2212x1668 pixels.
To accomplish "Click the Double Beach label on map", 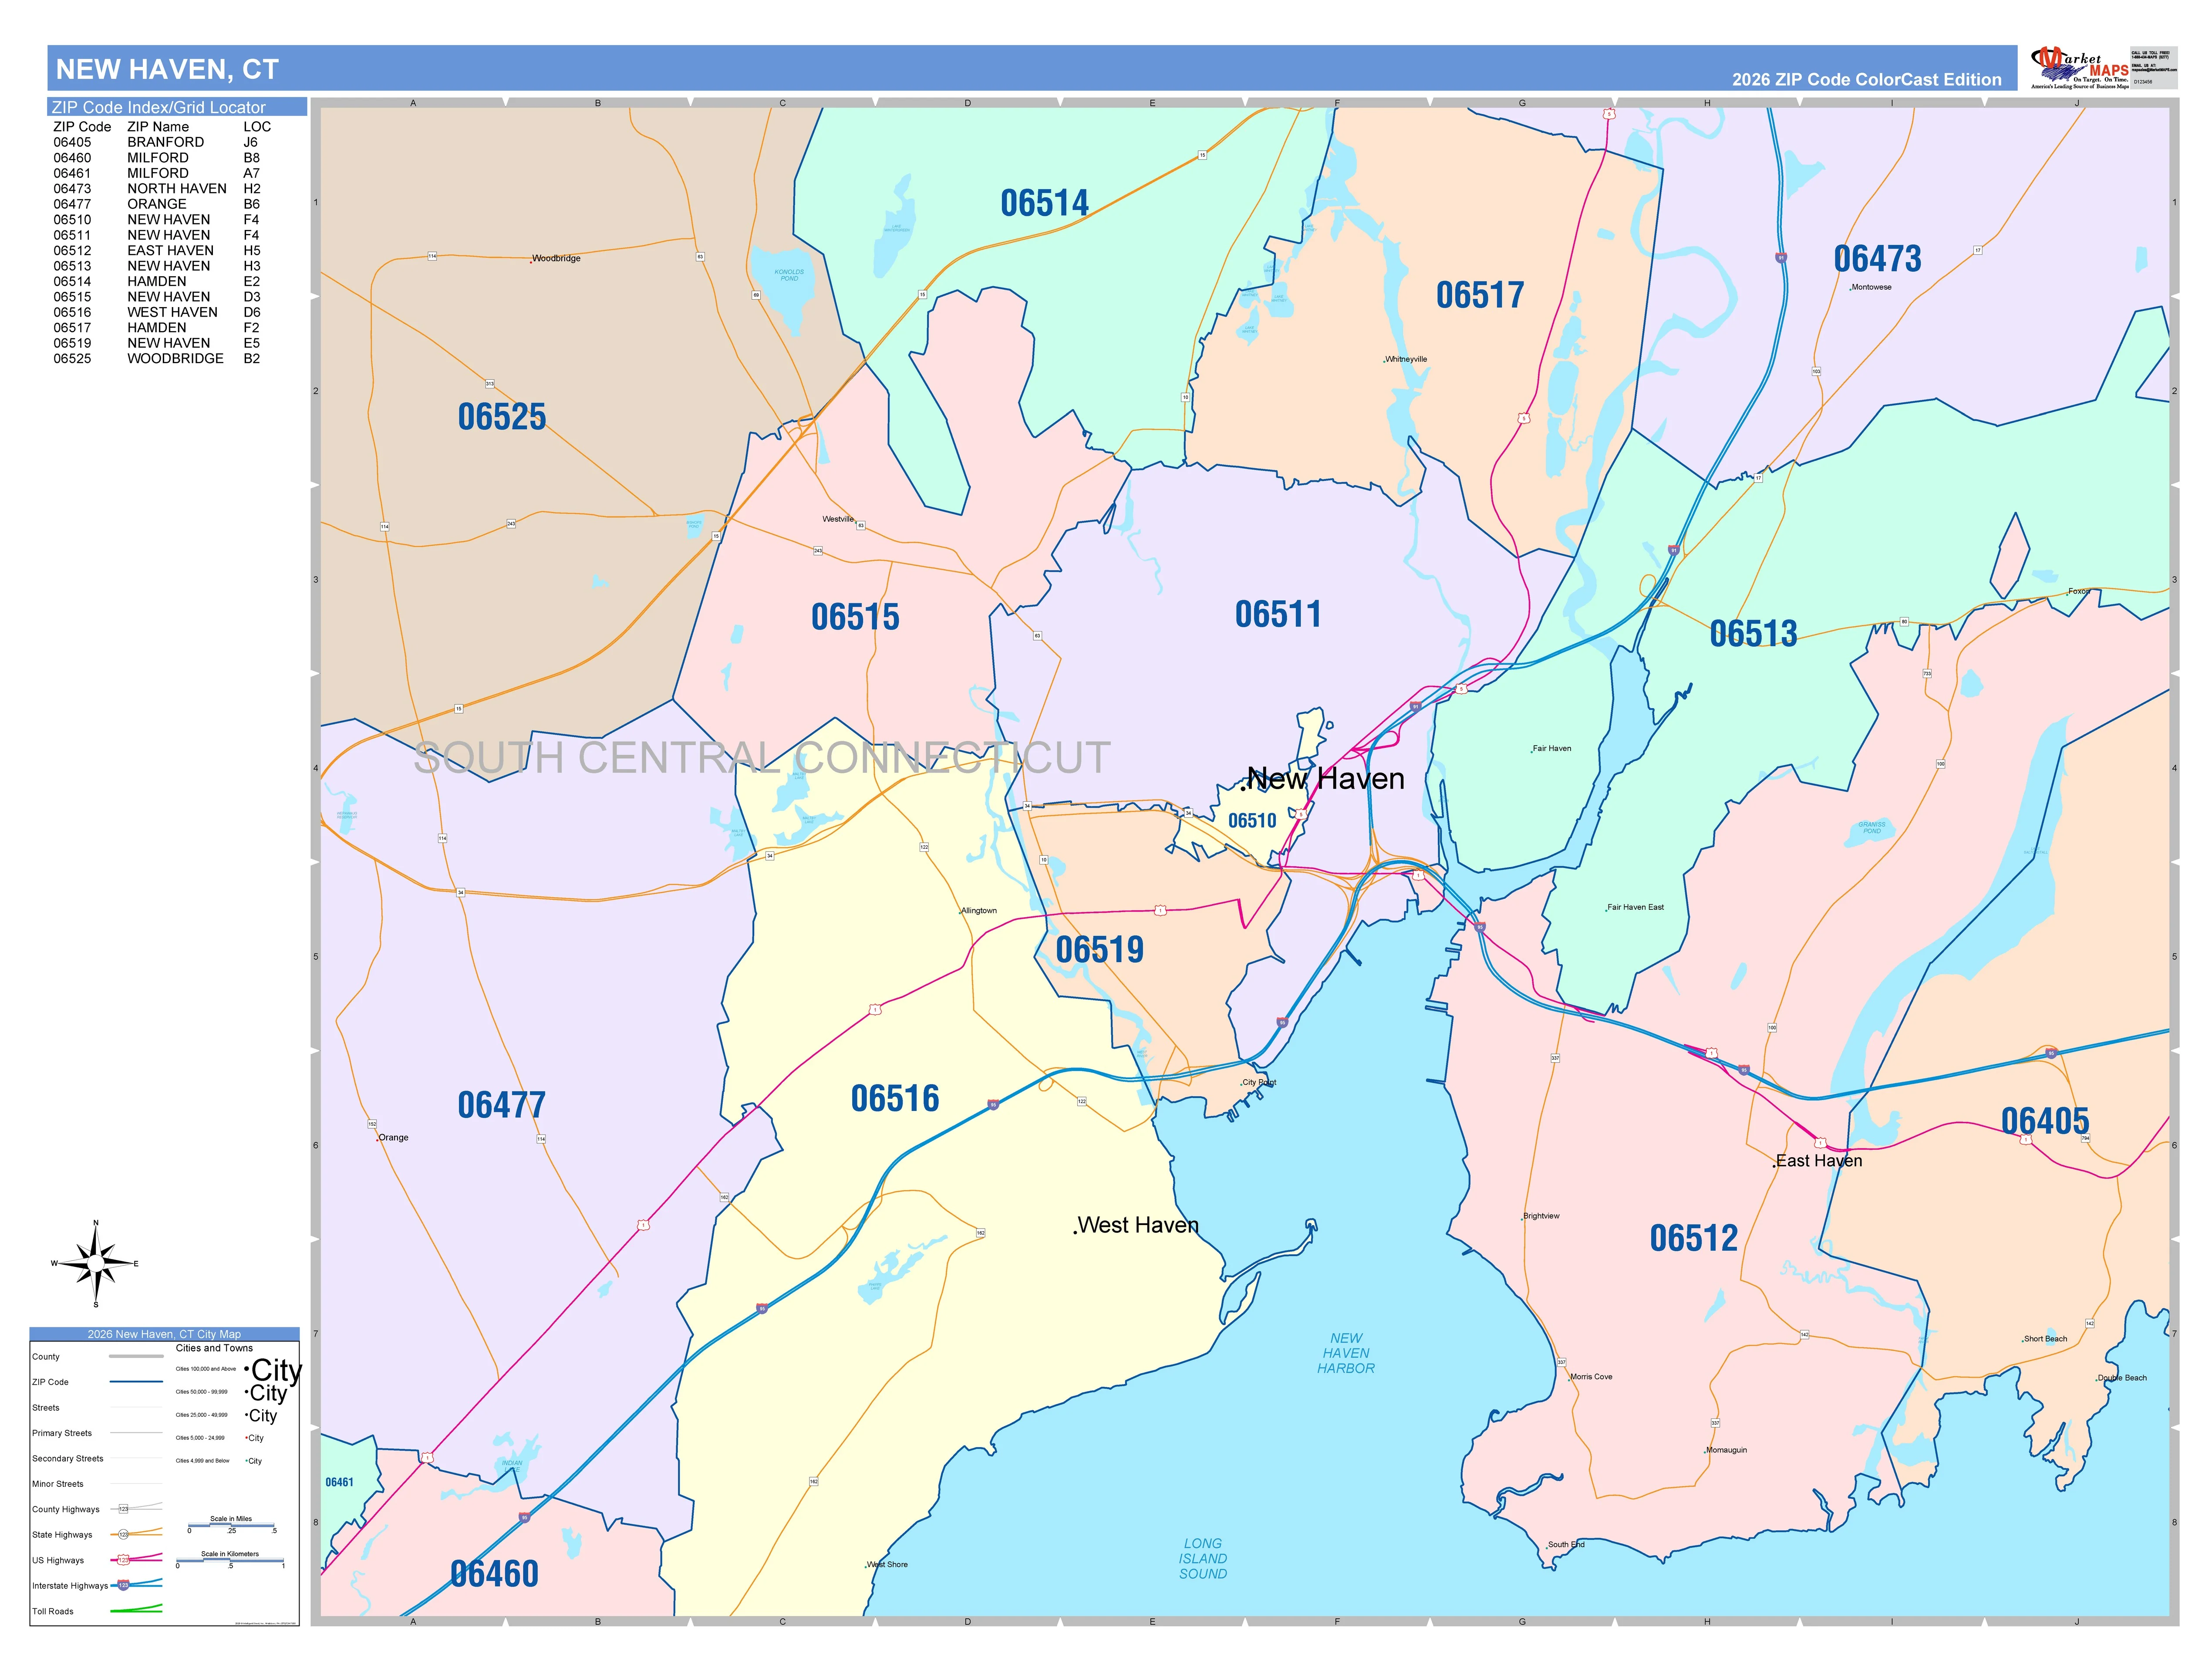I will [2122, 1378].
